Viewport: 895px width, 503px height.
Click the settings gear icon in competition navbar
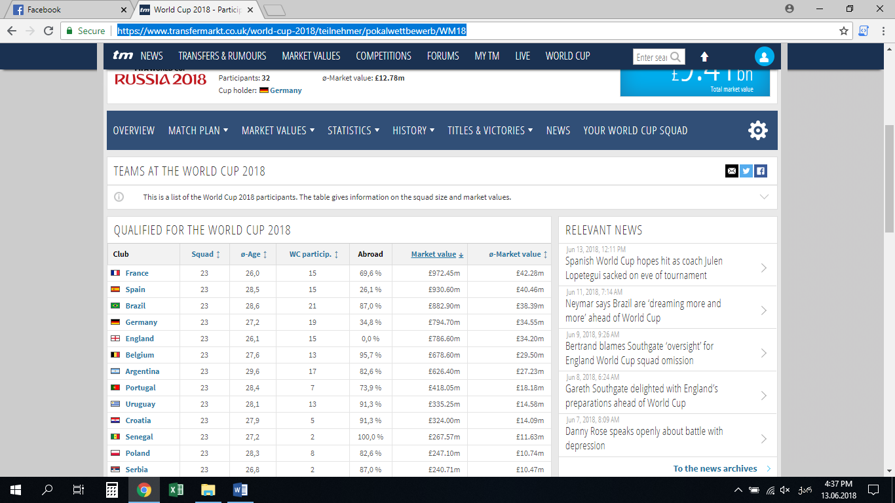[x=757, y=130]
